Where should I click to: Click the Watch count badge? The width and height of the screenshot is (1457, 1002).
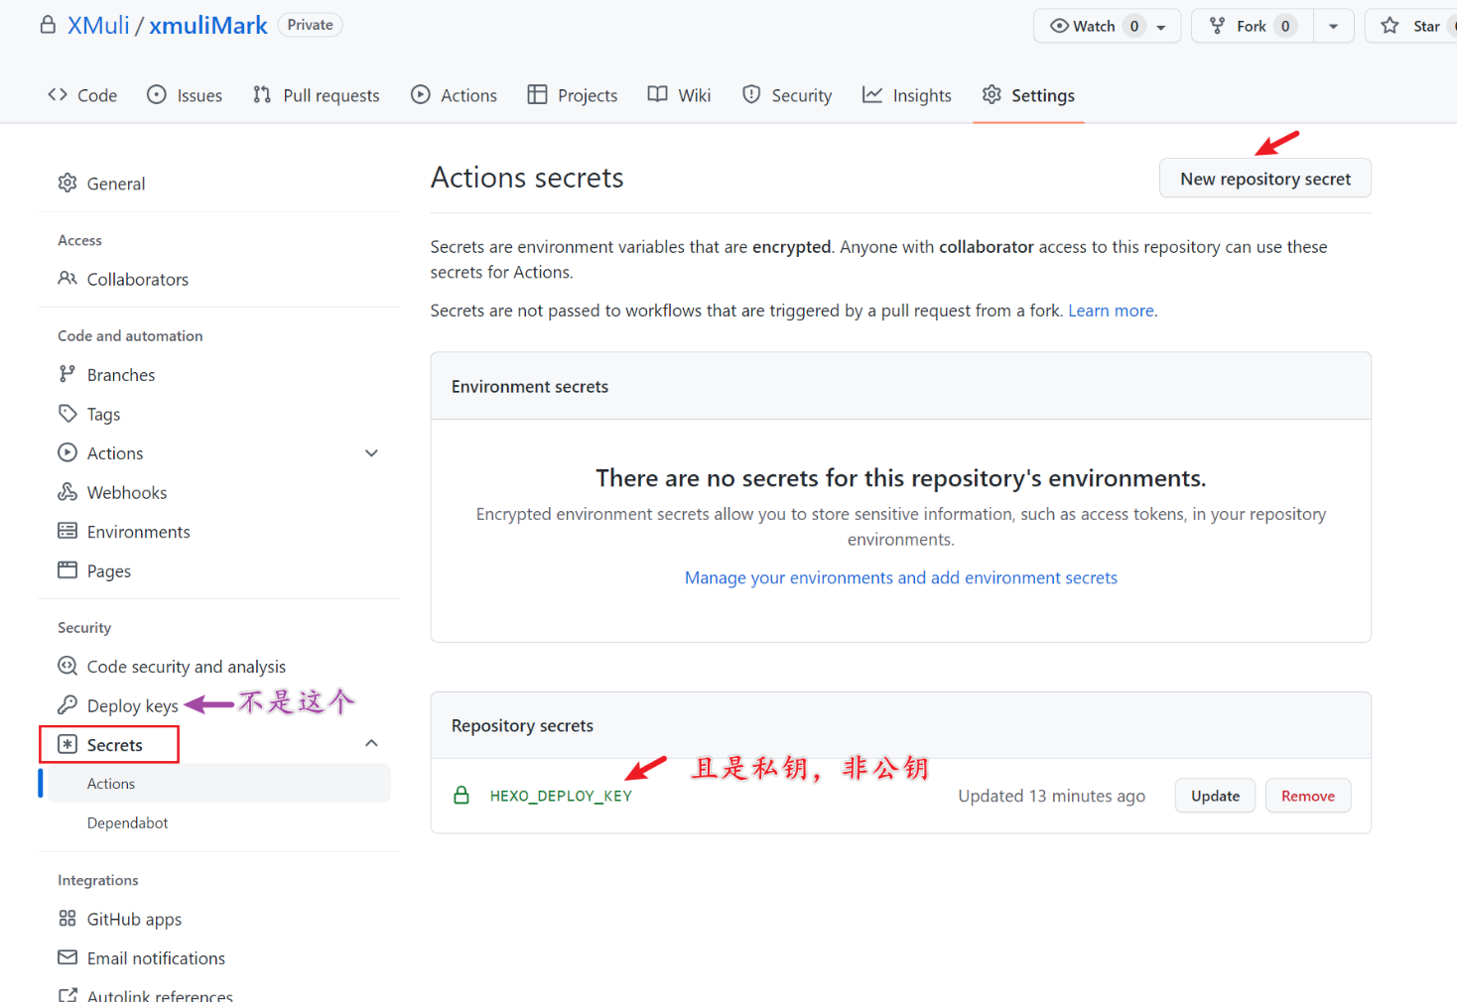(1134, 26)
